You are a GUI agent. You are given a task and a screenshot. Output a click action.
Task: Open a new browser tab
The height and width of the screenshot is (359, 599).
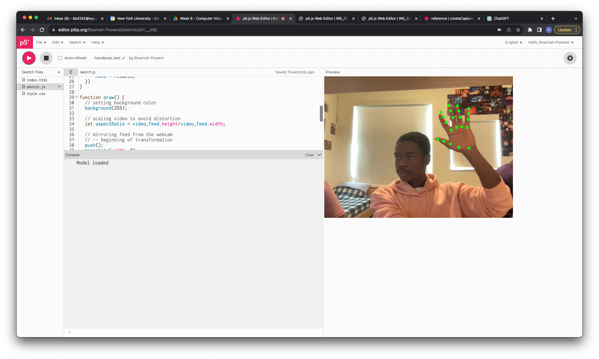click(x=553, y=19)
